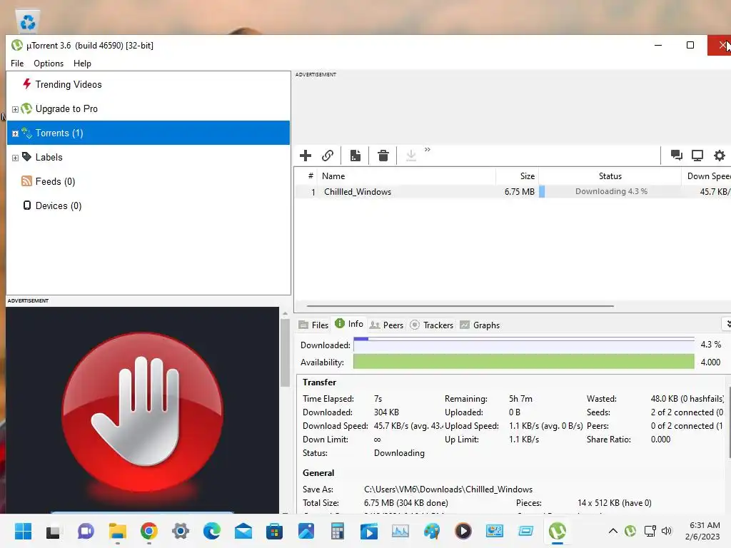Expand the toolbar overflow chevron
This screenshot has width=731, height=548.
(x=428, y=150)
